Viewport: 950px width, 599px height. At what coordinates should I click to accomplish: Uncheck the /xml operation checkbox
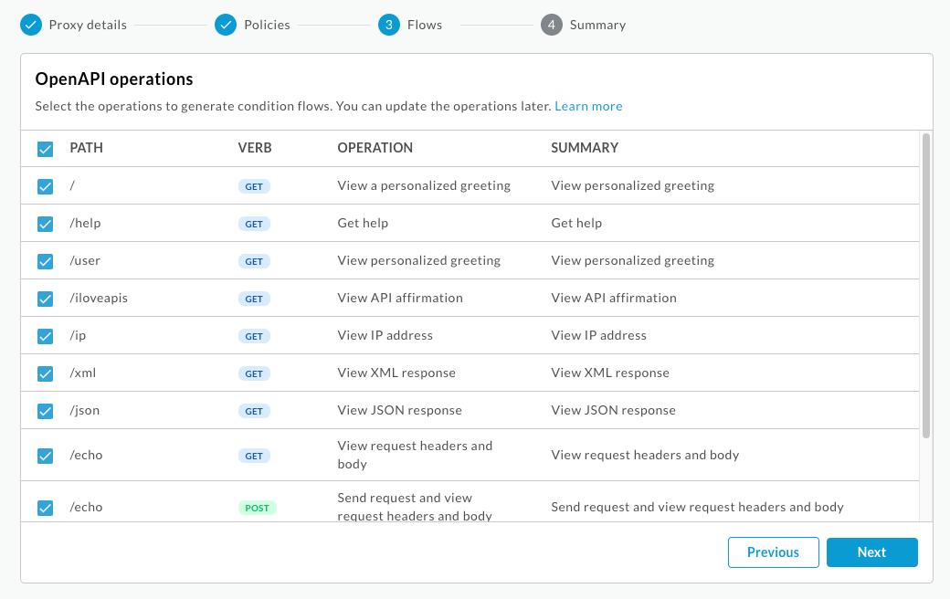click(45, 373)
